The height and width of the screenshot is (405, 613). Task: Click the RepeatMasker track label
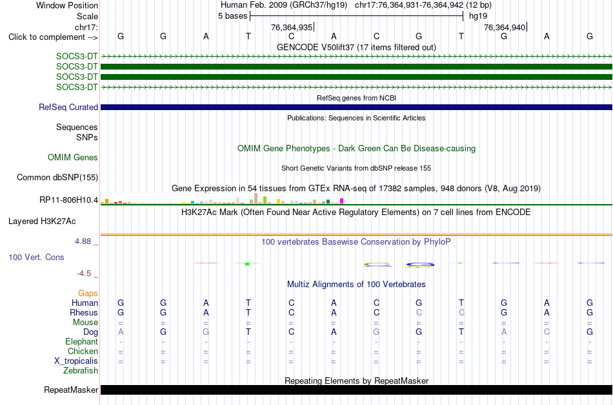pos(71,390)
